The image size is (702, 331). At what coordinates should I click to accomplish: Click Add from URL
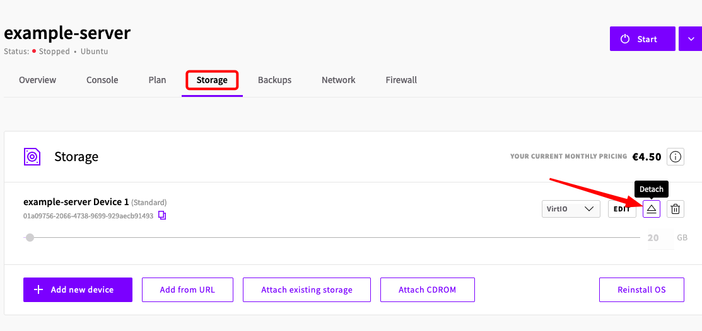coord(187,290)
